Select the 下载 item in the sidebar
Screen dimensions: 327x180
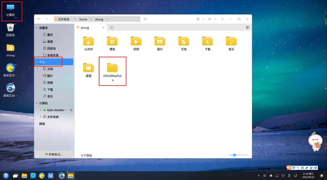(x=50, y=90)
